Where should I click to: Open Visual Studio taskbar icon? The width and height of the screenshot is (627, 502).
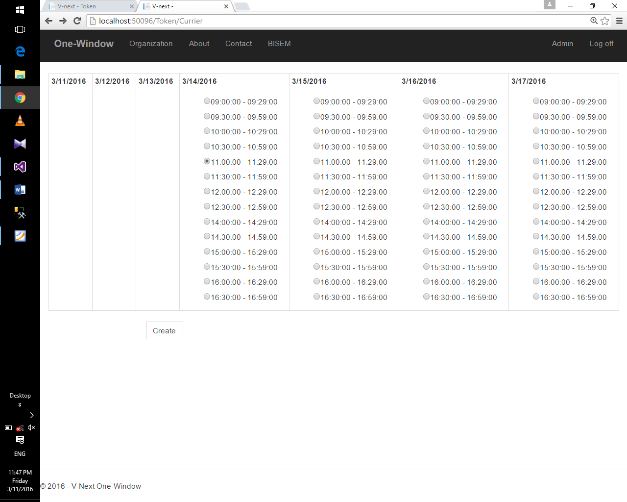click(20, 167)
